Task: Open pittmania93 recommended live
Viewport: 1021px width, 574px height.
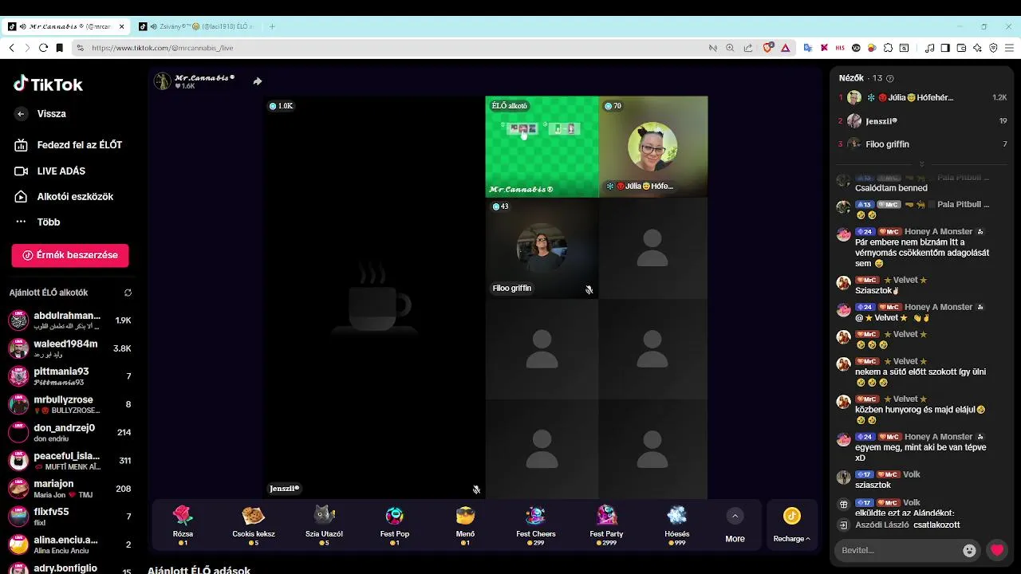Action: [x=70, y=376]
